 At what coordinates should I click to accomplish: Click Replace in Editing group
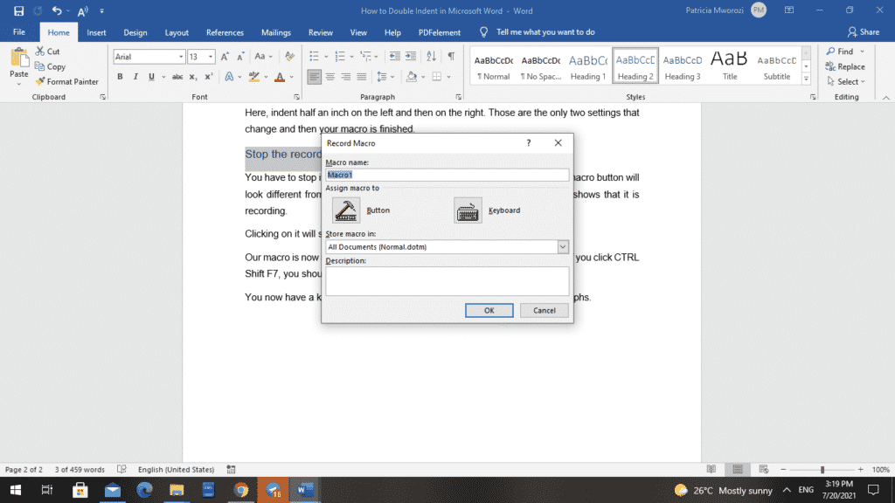coord(845,66)
